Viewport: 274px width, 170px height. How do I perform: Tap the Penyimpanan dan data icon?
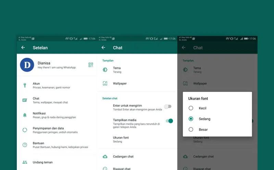pyautogui.click(x=25, y=130)
